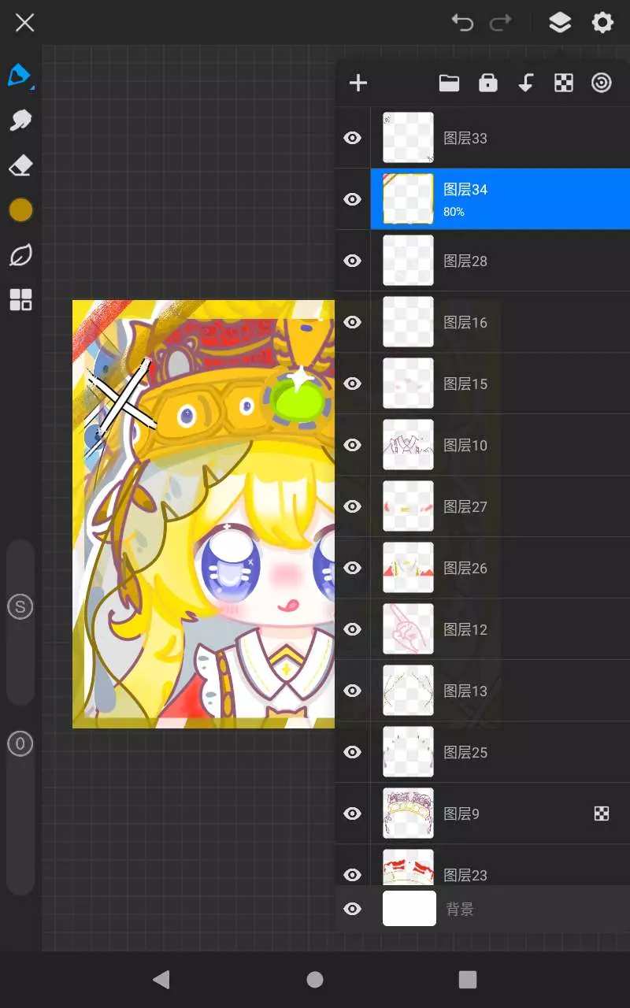Hide layer 图层34
The height and width of the screenshot is (1008, 630).
tap(353, 199)
